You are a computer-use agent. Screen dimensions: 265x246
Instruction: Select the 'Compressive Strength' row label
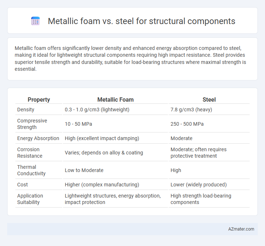coord(32,124)
